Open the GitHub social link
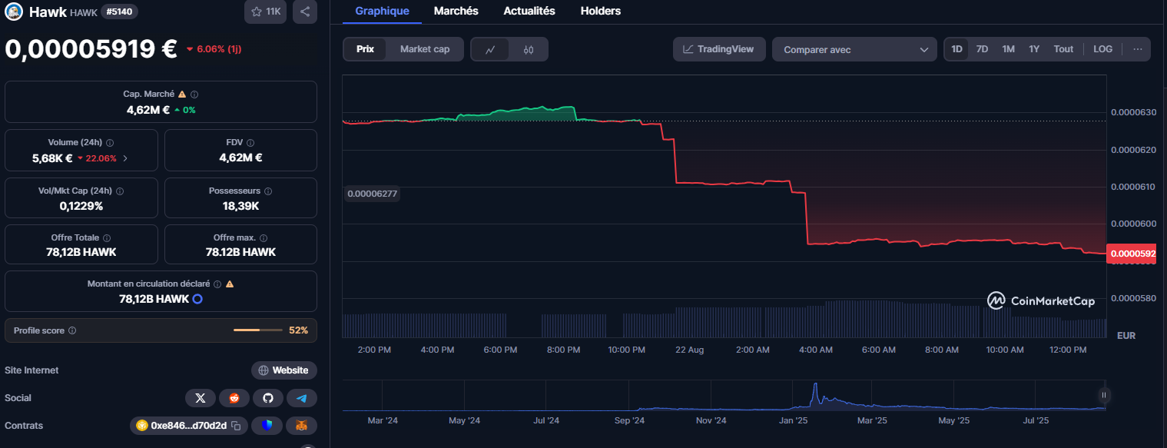The height and width of the screenshot is (448, 1167). click(x=268, y=398)
